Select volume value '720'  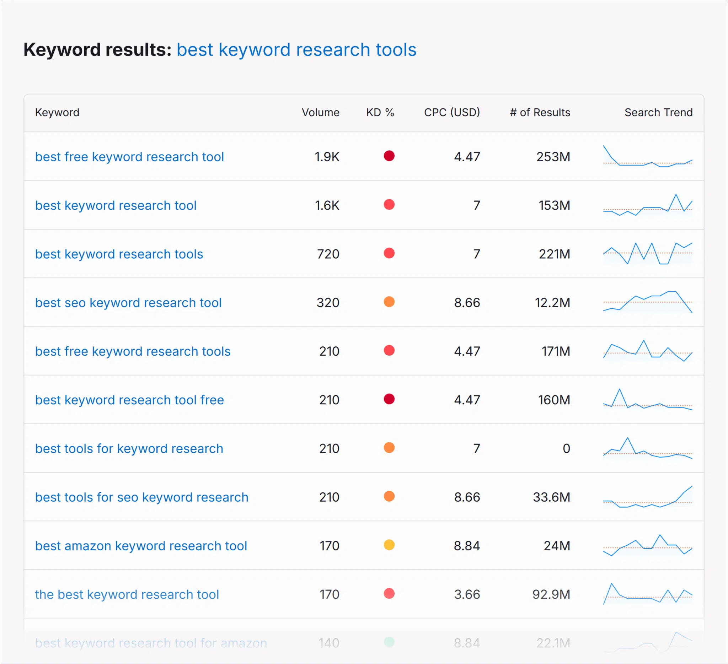pyautogui.click(x=328, y=254)
